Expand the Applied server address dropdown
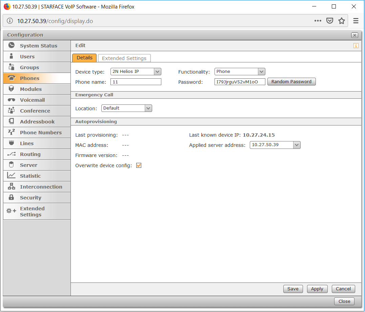Screen dimensions: 365x312 click(x=297, y=145)
